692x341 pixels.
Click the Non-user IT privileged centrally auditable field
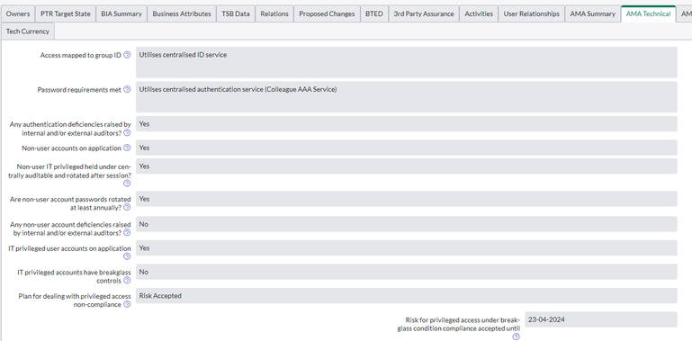click(407, 166)
